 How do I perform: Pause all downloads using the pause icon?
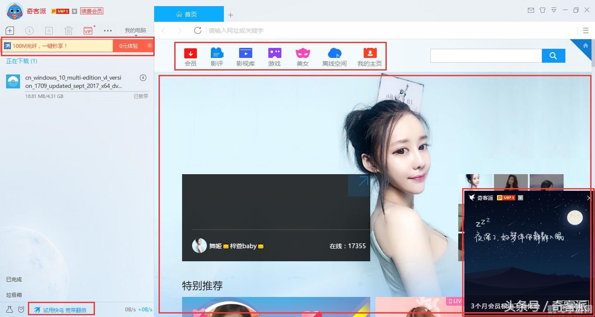pos(49,30)
